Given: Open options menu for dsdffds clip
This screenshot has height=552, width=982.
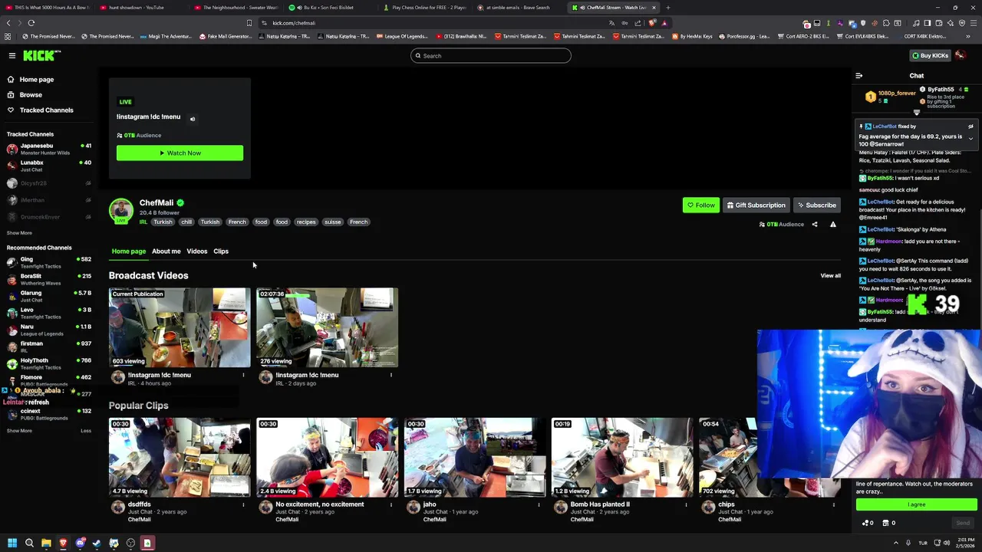Looking at the screenshot, I should tap(243, 504).
